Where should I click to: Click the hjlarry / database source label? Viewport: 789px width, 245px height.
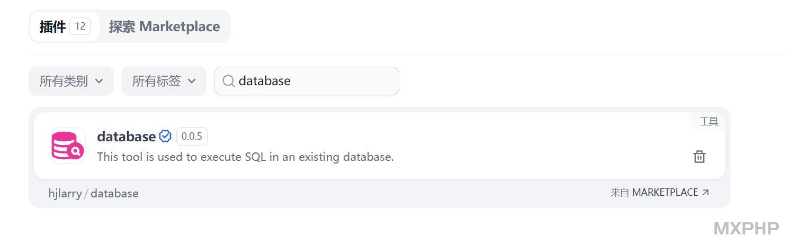pos(93,194)
